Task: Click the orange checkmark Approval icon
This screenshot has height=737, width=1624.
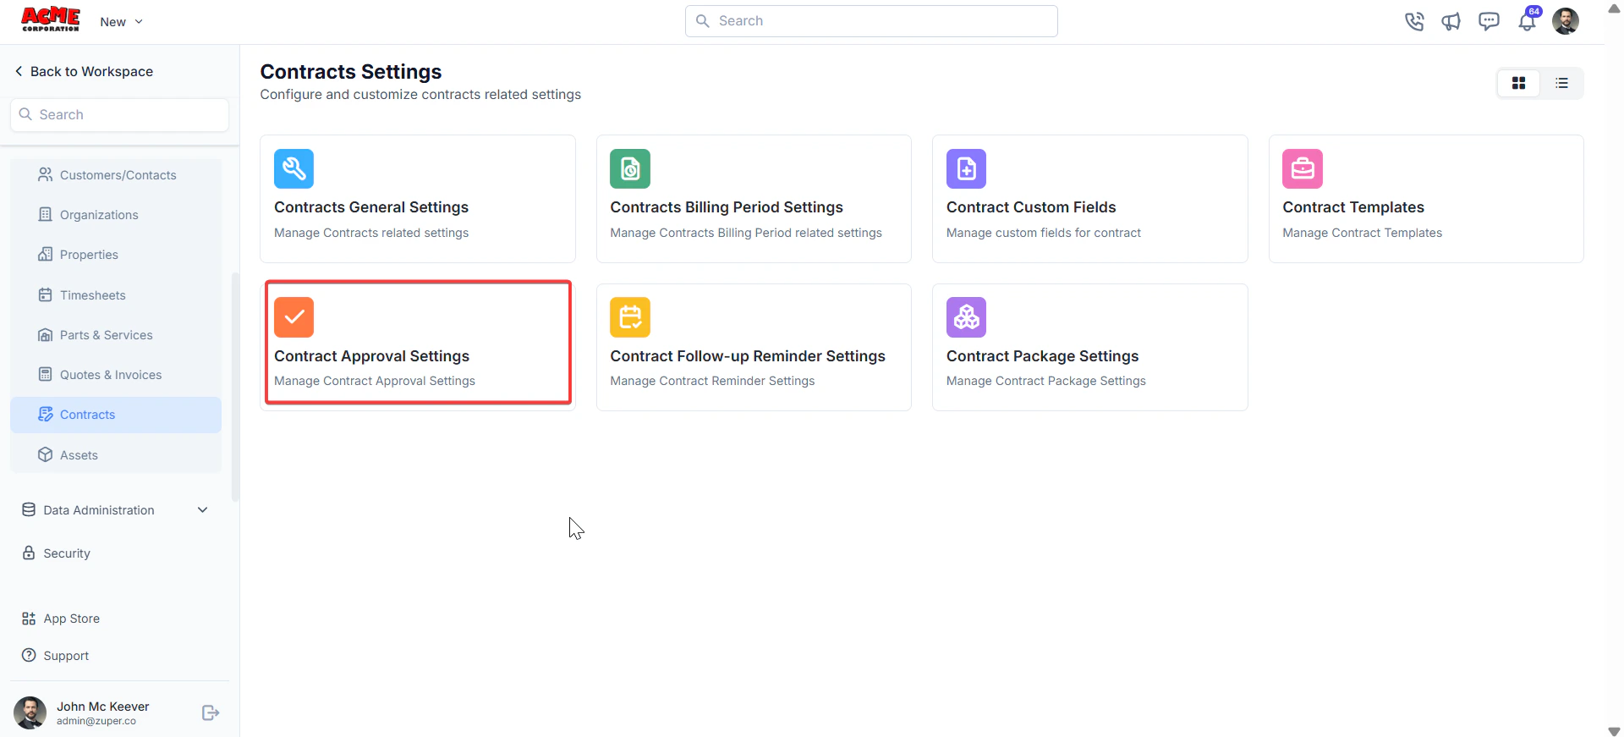Action: click(294, 317)
